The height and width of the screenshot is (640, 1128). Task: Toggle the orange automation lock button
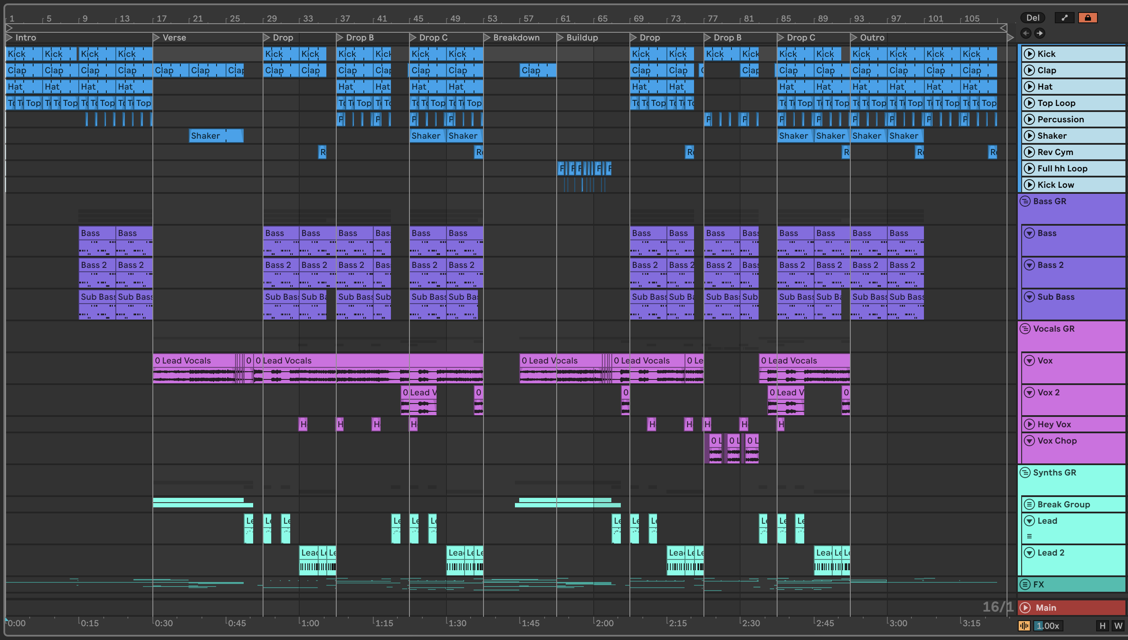pos(1088,18)
